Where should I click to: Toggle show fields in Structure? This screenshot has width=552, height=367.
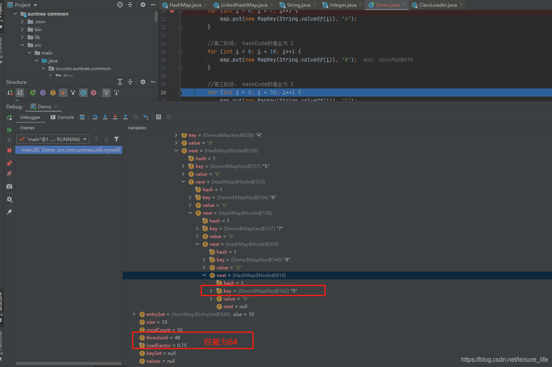point(53,93)
